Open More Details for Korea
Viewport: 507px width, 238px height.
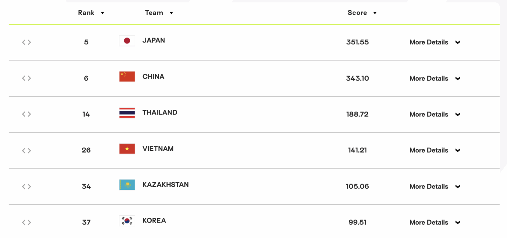click(x=435, y=223)
